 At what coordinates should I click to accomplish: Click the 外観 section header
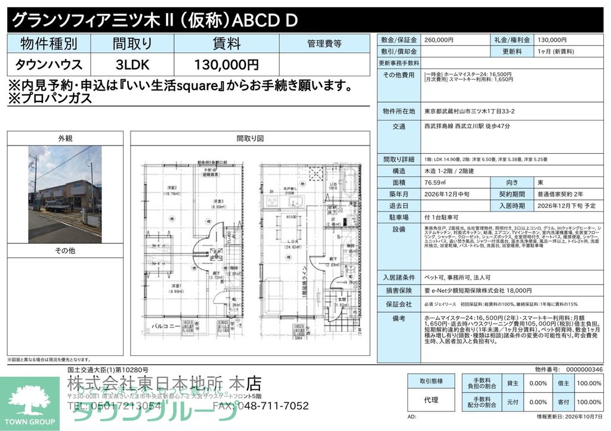point(65,138)
